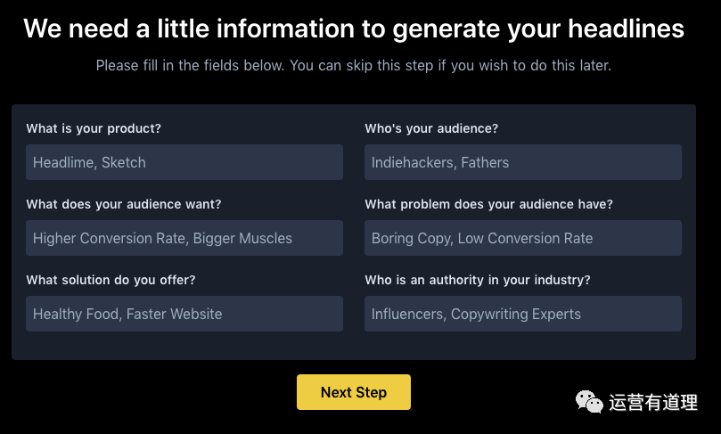Click the 'What does your audience want?' label
This screenshot has height=434, width=721.
point(124,204)
